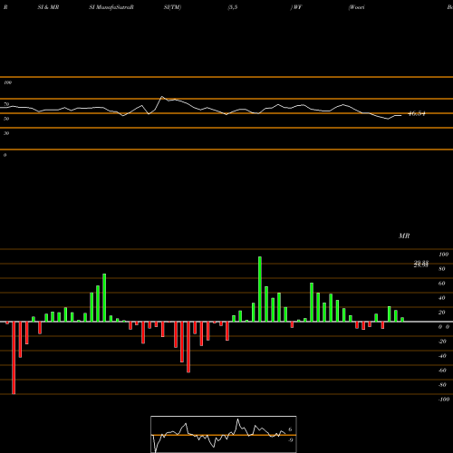Click the "SI & MR" header text

[48, 7]
